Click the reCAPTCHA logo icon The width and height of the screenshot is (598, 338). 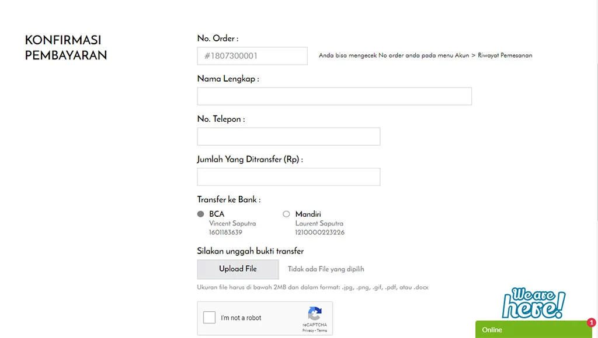point(315,313)
